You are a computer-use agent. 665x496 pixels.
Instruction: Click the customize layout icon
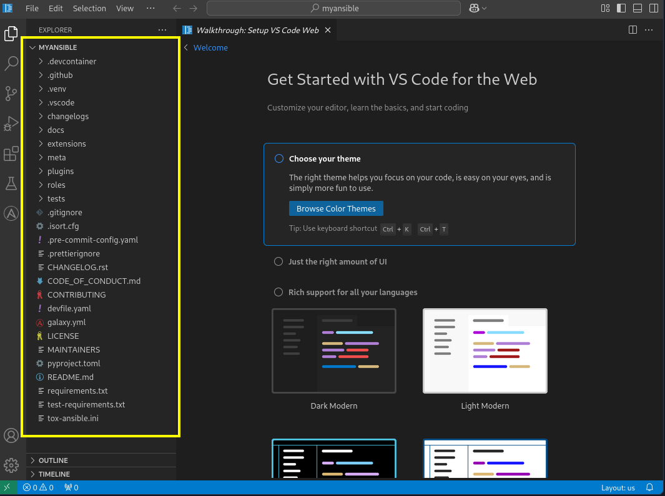605,8
